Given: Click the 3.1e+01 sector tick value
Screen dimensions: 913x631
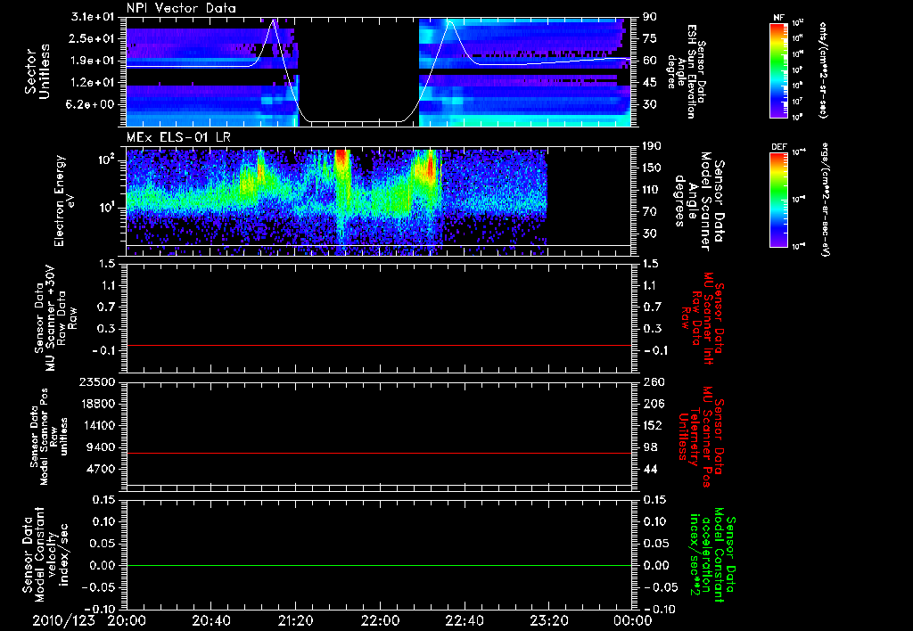Looking at the screenshot, I should click(x=93, y=17).
